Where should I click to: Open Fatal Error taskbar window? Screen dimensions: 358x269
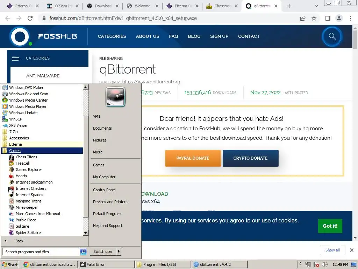coord(107,264)
